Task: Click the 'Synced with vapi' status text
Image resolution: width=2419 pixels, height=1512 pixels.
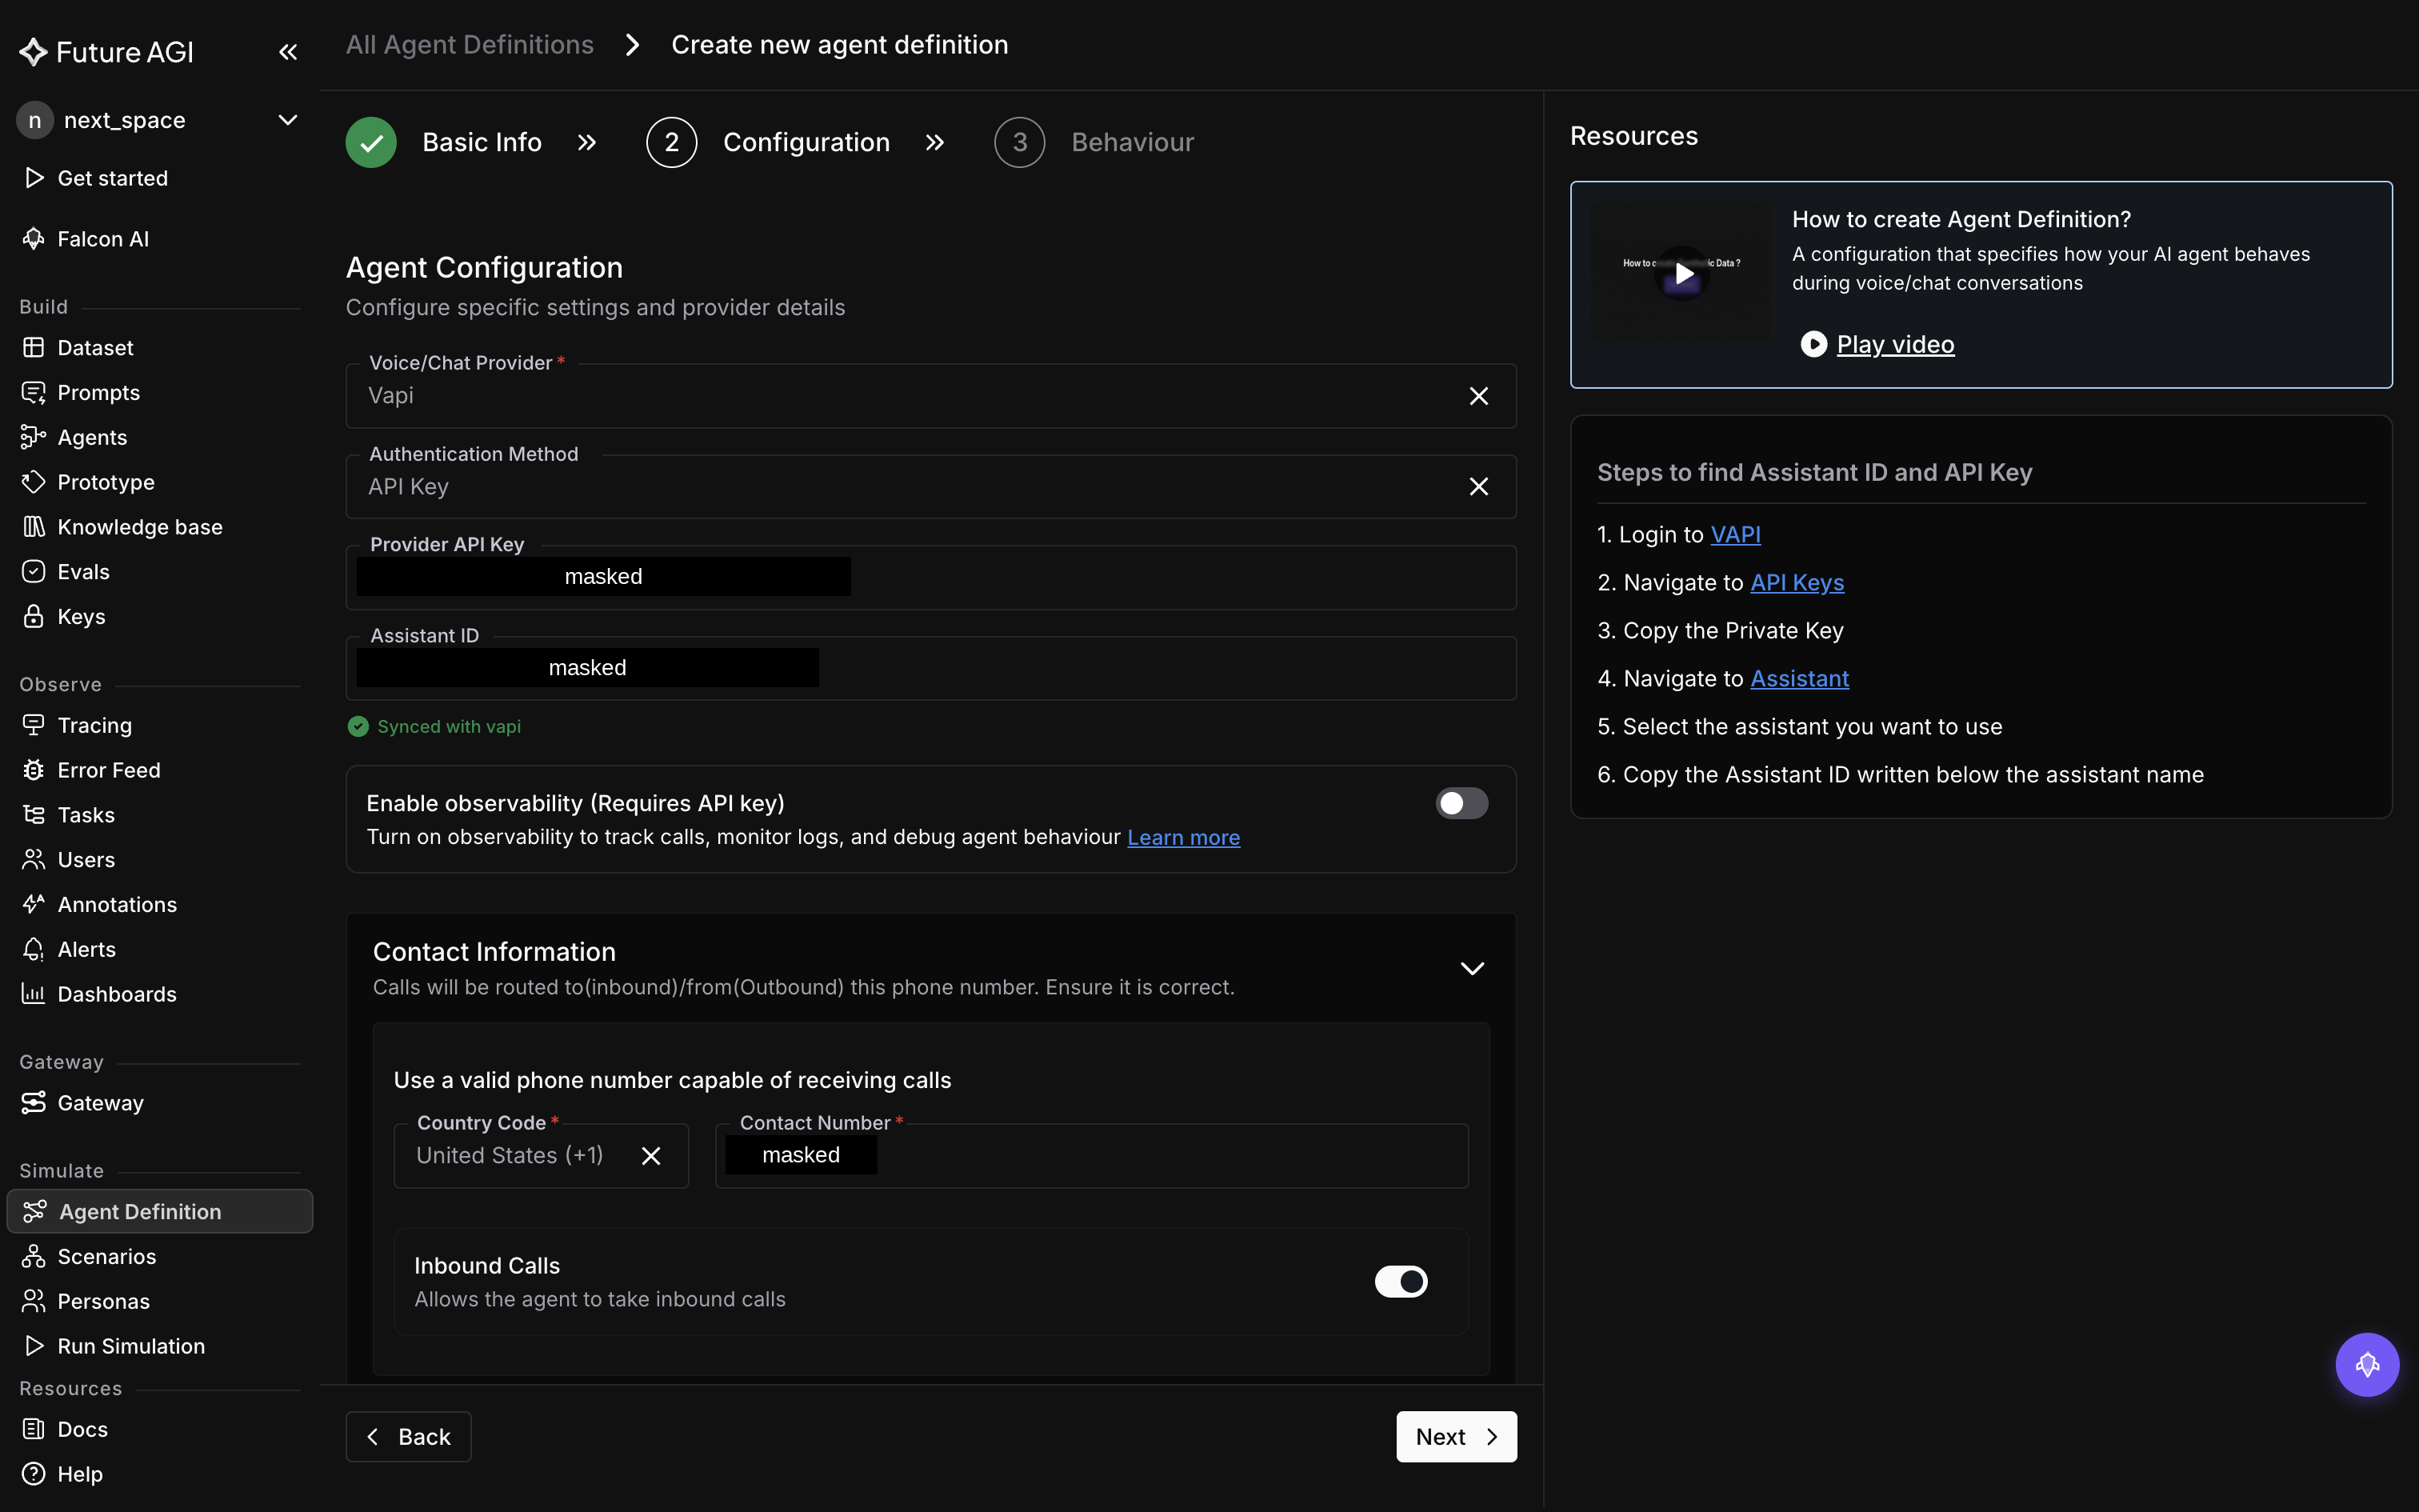Action: click(x=449, y=727)
